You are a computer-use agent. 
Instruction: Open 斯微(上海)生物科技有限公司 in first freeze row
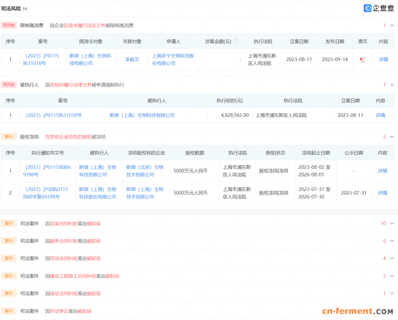click(x=98, y=171)
